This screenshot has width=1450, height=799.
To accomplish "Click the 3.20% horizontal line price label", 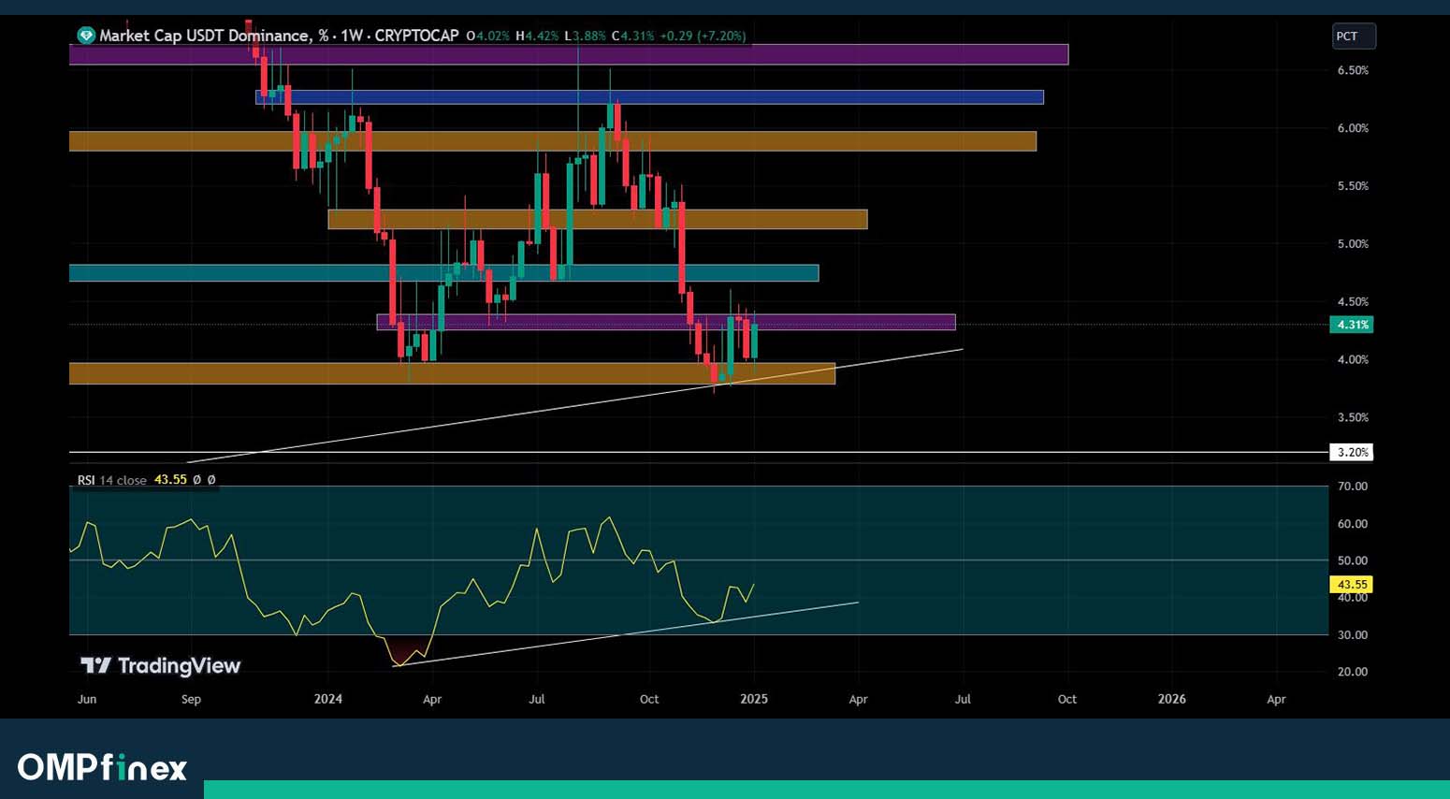I will (x=1351, y=453).
